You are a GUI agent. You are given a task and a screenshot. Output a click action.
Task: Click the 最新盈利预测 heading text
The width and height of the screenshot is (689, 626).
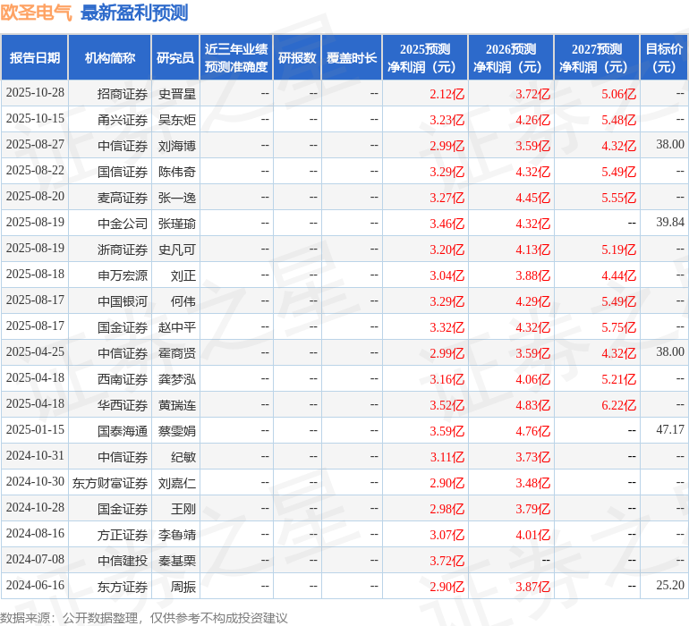(x=134, y=13)
